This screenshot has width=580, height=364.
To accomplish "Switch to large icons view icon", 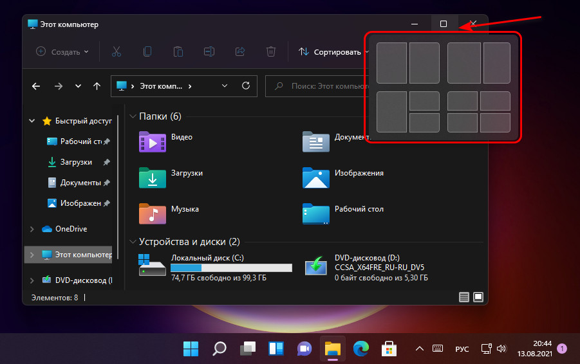I will 478,297.
